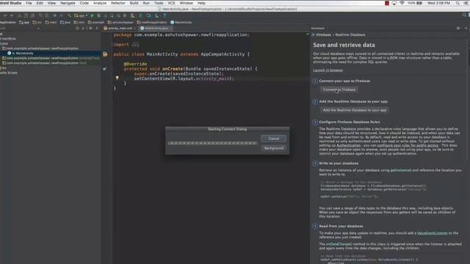
Task: Open the Refactor menu
Action: (x=118, y=3)
